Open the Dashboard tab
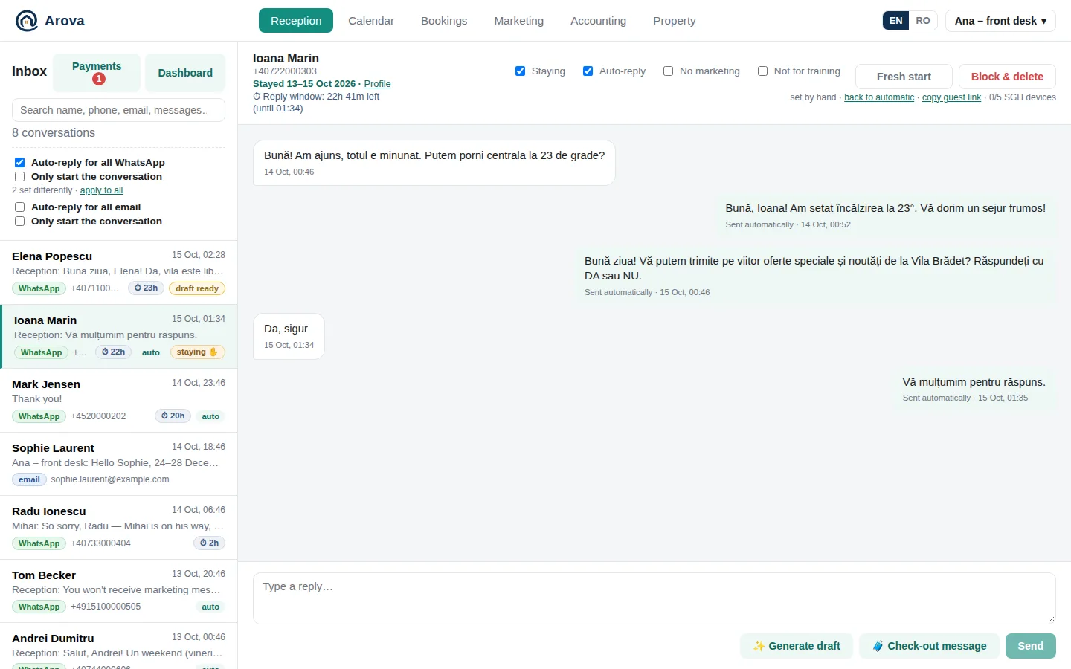This screenshot has height=669, width=1071. 185,73
